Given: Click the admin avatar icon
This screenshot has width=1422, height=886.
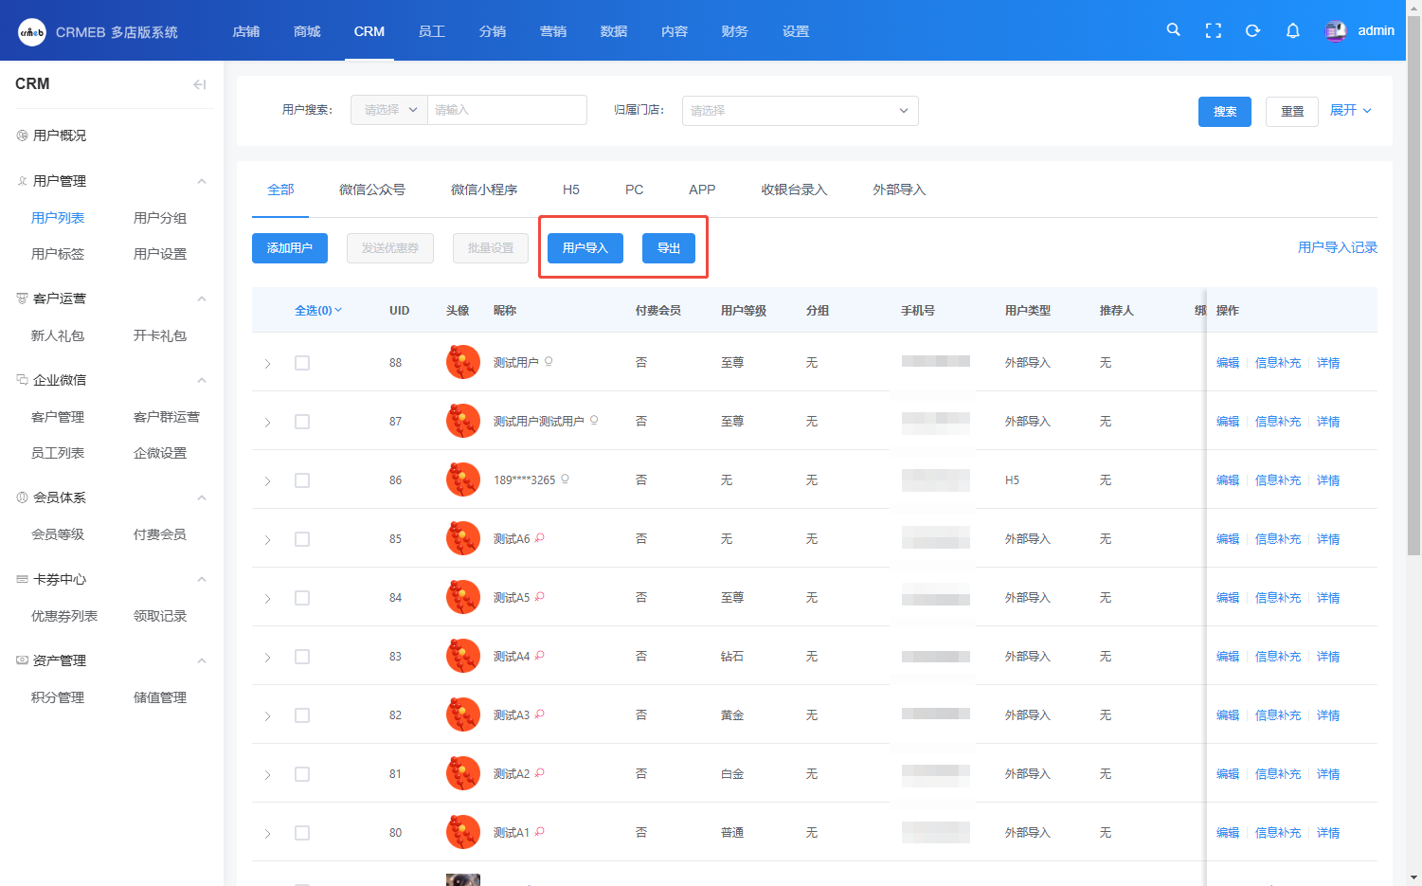Looking at the screenshot, I should (1336, 31).
